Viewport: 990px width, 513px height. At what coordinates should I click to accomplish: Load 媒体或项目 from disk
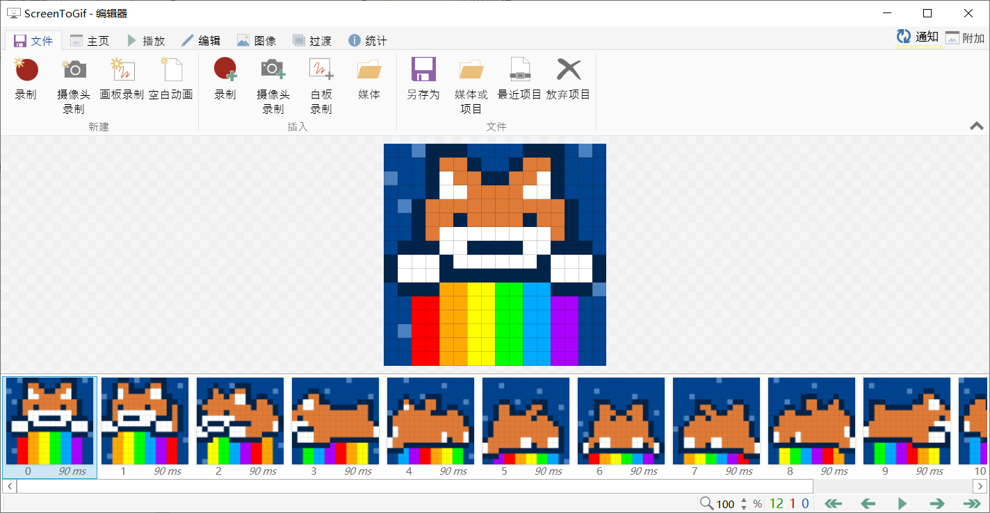471,86
